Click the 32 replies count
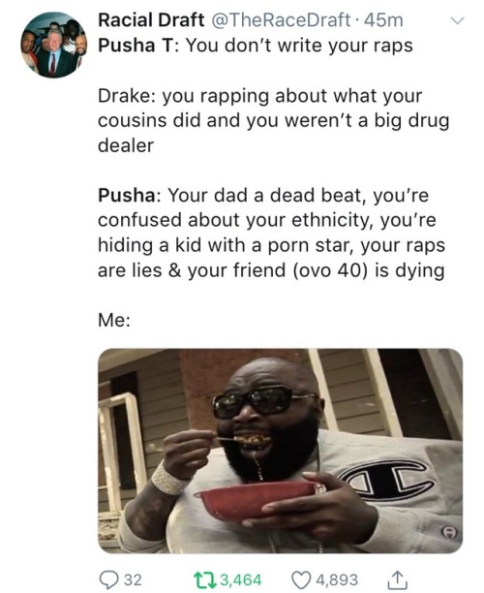The height and width of the screenshot is (593, 484). [x=133, y=579]
